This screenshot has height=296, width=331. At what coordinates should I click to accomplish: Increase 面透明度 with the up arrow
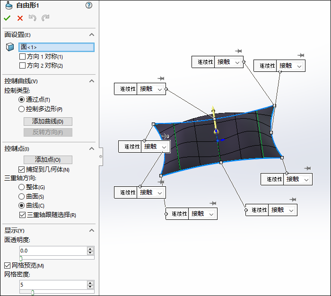(x=90, y=249)
